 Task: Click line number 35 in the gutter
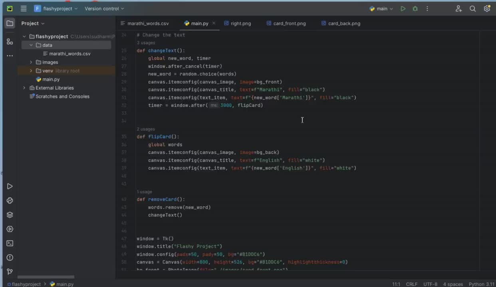[124, 137]
